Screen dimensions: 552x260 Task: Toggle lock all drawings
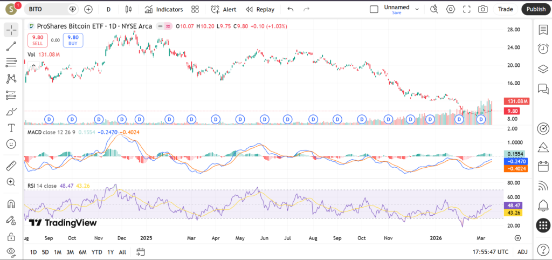pyautogui.click(x=11, y=236)
